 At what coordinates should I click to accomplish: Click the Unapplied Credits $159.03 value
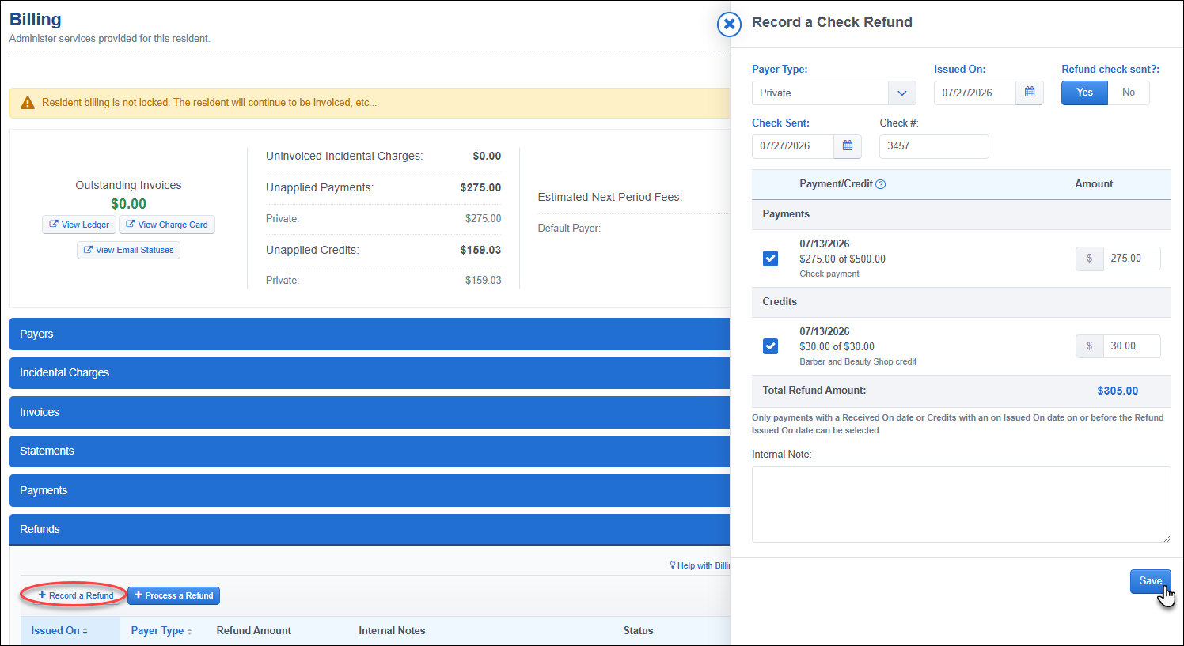coord(480,250)
